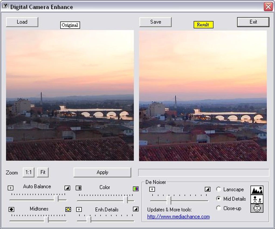Click the Result preview image
This screenshot has width=275, height=229.
tap(203, 96)
